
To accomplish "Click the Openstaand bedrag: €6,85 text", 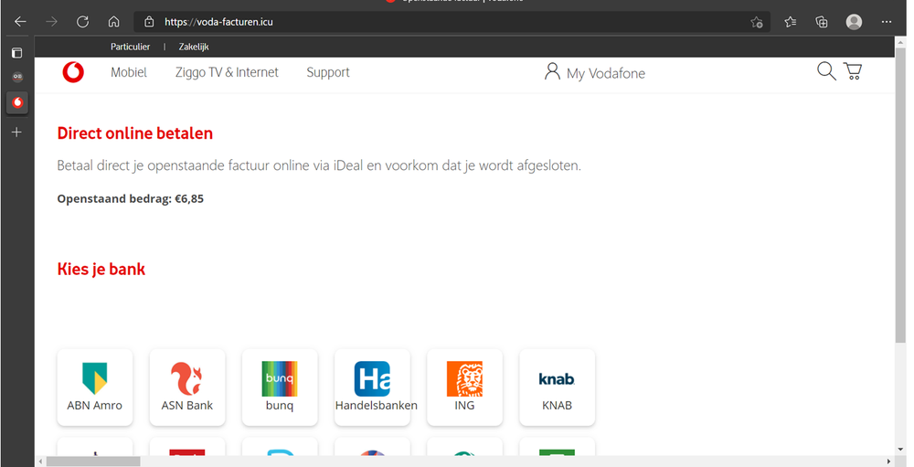I will (x=130, y=199).
